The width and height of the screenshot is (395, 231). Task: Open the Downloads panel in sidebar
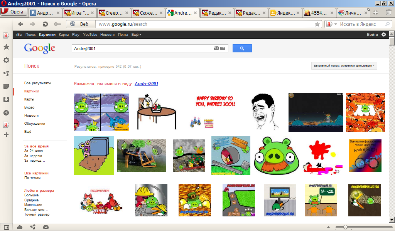coord(6,100)
